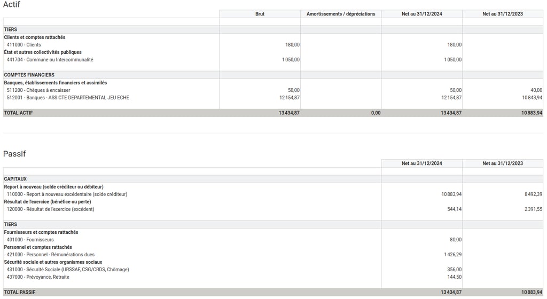Click the TOTAL PASSIF summary row

click(273, 292)
